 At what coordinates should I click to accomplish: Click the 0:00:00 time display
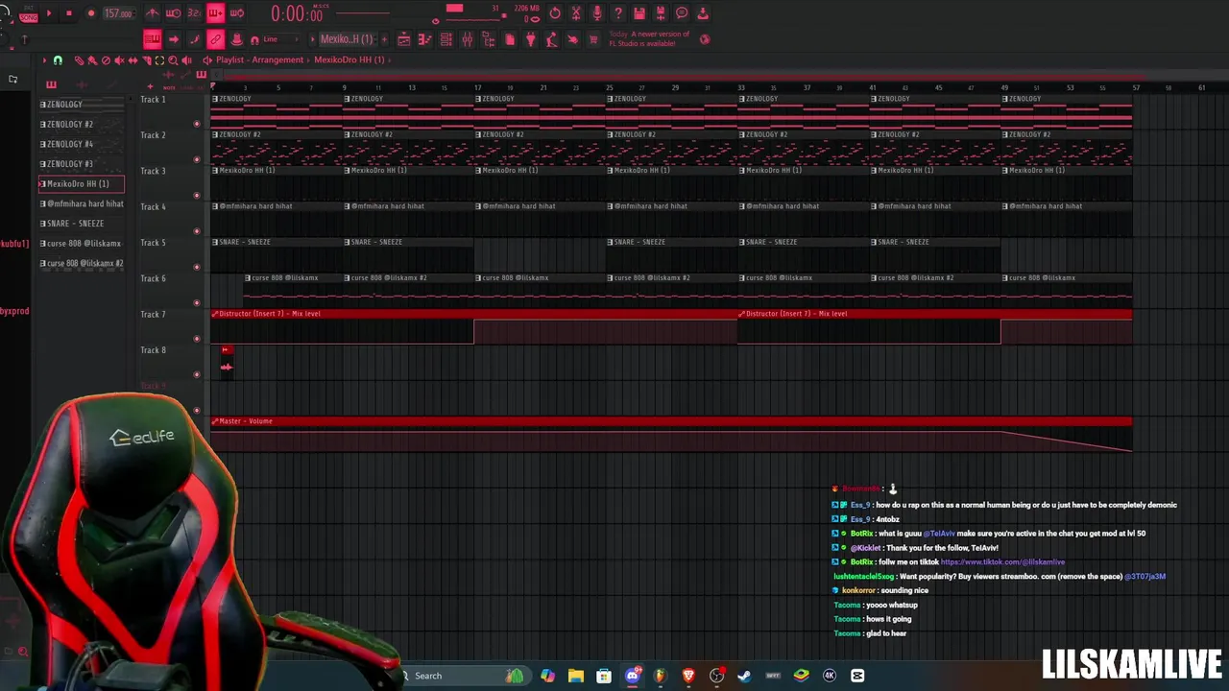point(298,13)
